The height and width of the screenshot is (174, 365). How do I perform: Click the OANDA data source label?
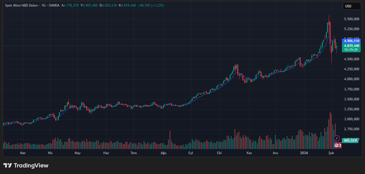pyautogui.click(x=54, y=5)
